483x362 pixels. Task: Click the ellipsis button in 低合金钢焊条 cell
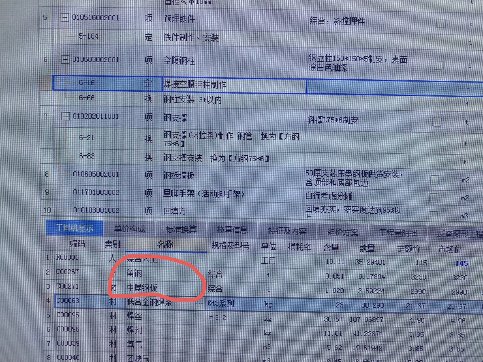(x=199, y=303)
